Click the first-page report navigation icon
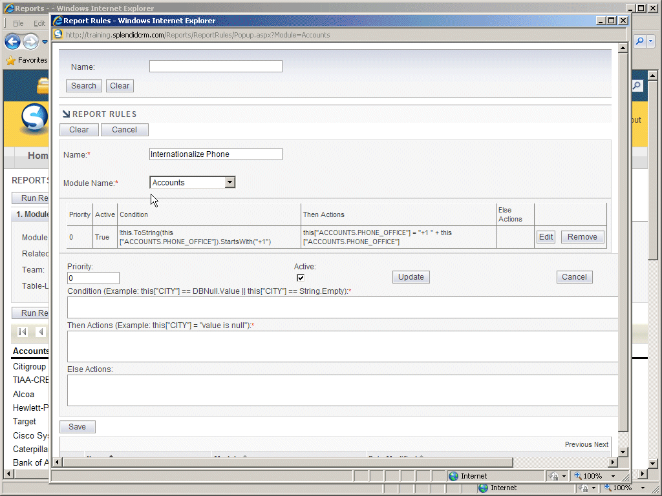 (x=23, y=332)
